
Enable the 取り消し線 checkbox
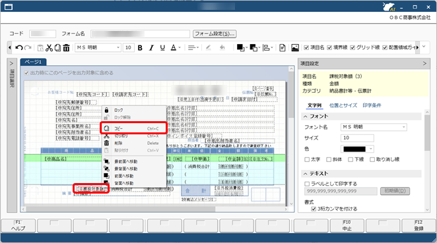(x=372, y=159)
